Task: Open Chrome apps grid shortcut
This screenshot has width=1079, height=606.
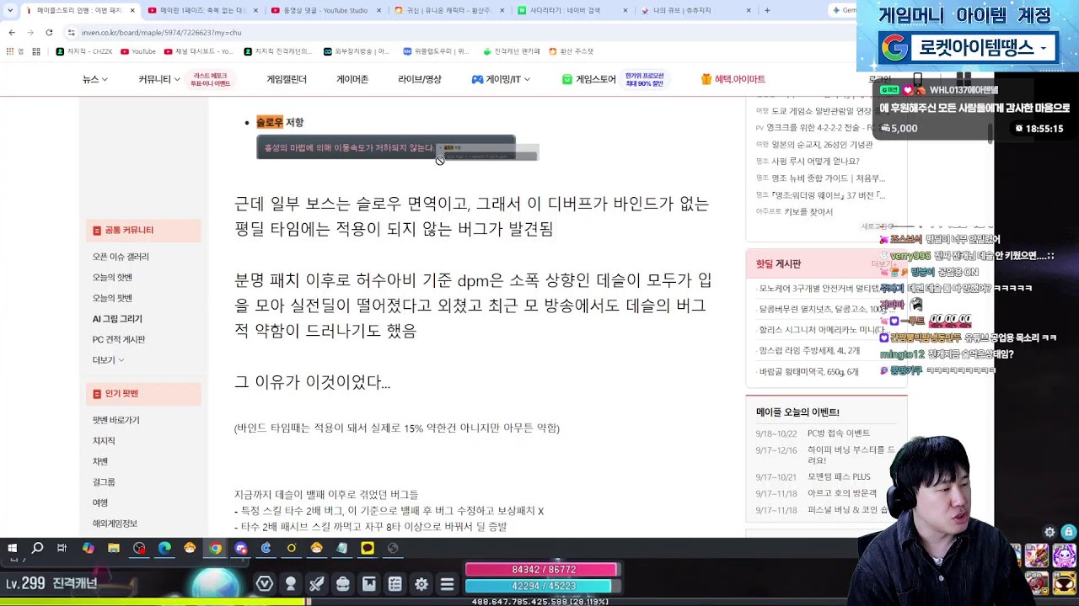Action: click(9, 51)
